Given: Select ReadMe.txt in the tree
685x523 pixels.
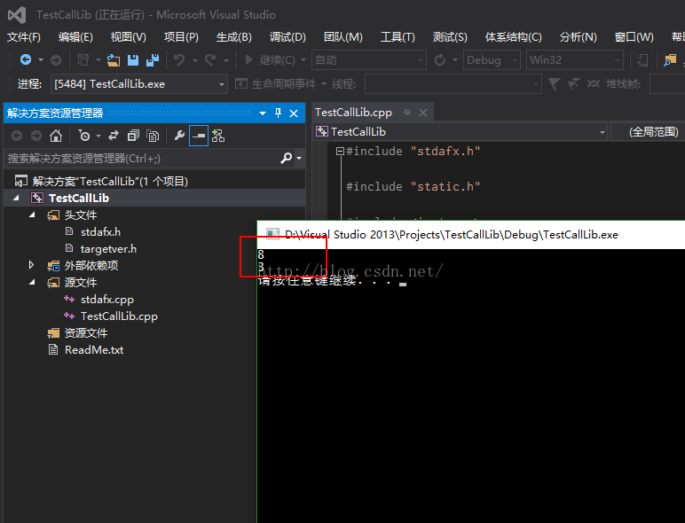Looking at the screenshot, I should tap(94, 349).
